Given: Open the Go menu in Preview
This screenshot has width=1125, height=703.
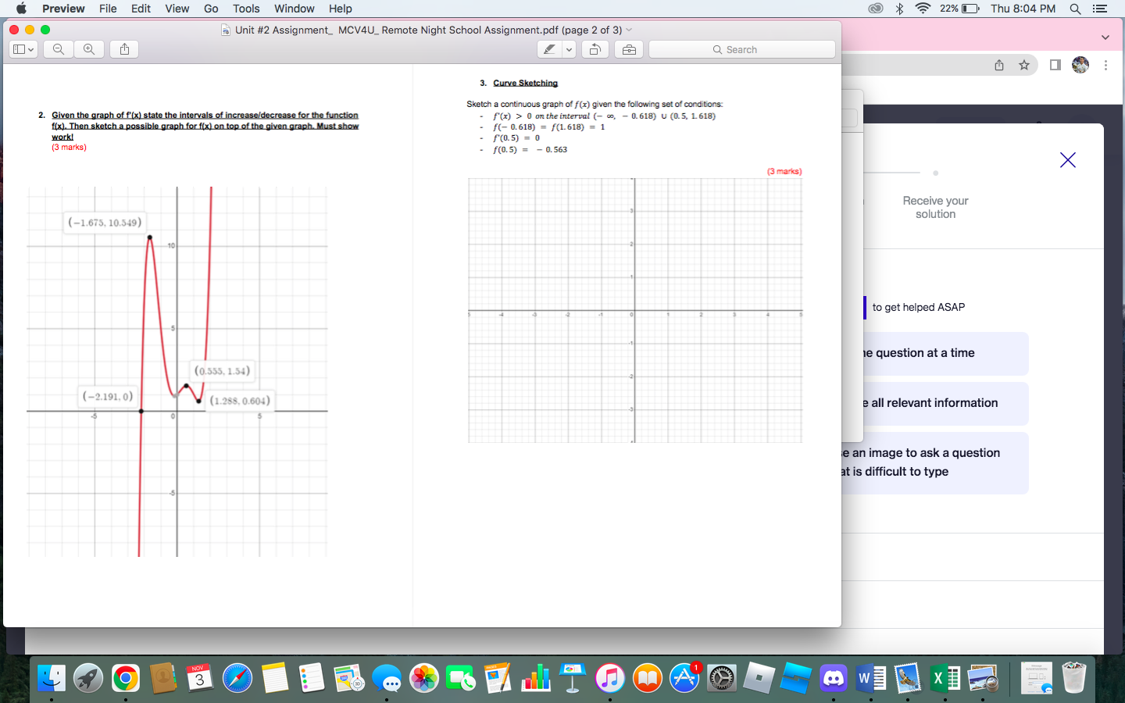Looking at the screenshot, I should pos(210,9).
